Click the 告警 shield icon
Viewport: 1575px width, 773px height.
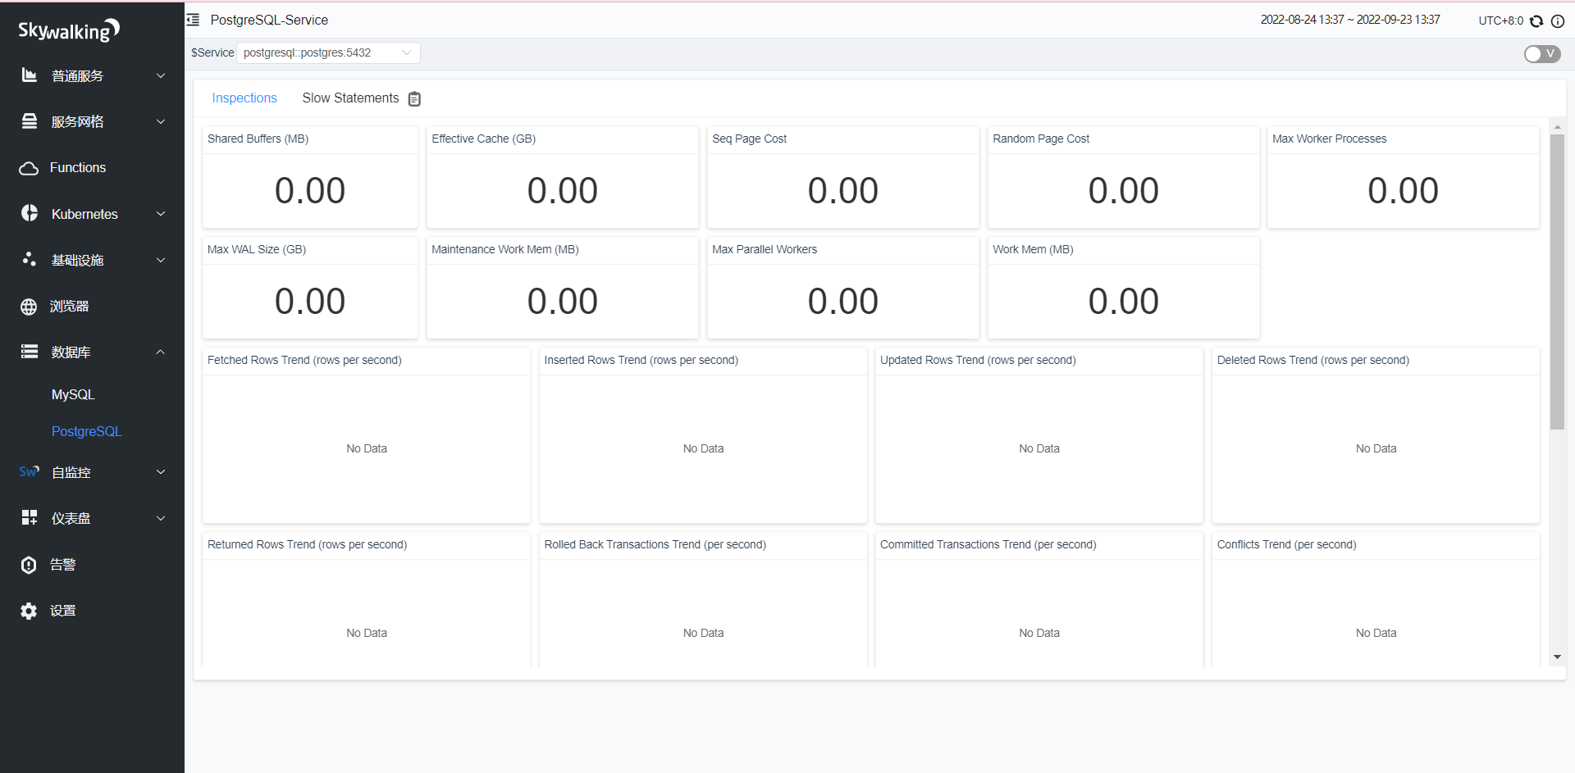click(29, 565)
